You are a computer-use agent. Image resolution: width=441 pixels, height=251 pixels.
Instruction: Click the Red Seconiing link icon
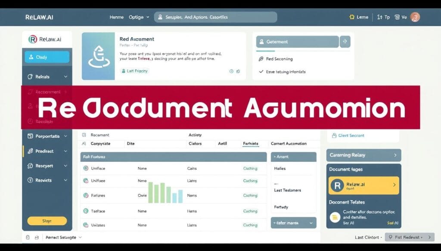pyautogui.click(x=262, y=59)
